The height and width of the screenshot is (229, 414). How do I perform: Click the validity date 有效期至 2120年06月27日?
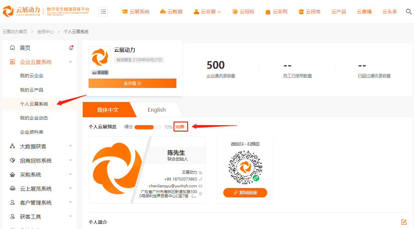[139, 60]
